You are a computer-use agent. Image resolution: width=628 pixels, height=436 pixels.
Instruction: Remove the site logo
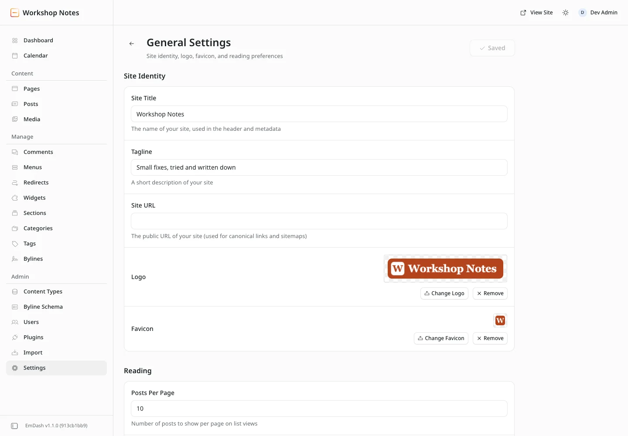point(490,293)
